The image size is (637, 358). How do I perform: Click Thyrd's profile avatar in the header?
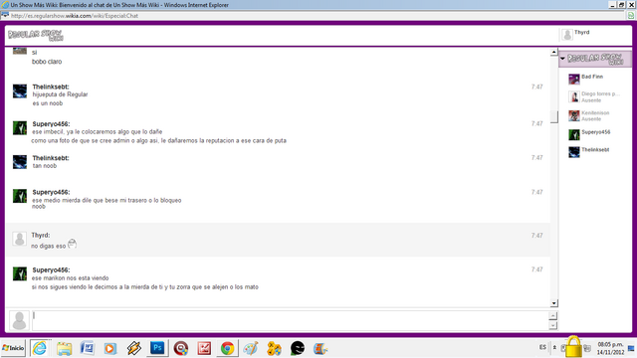(567, 35)
